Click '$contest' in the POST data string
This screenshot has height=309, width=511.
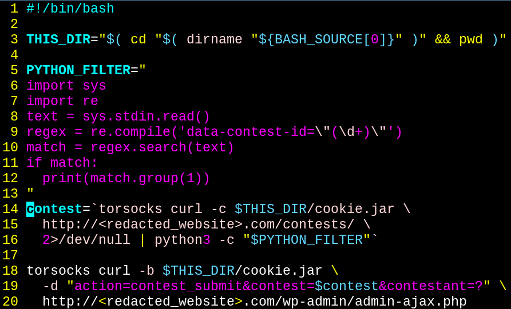tap(346, 286)
